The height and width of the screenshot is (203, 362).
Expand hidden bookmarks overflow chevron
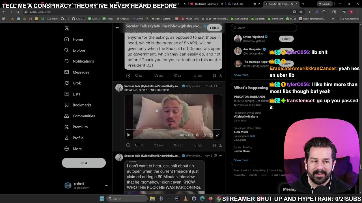(333, 19)
